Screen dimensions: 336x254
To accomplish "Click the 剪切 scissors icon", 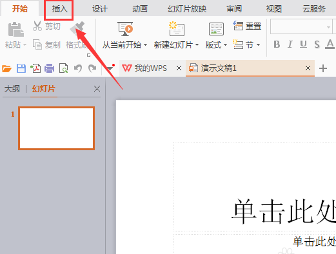I will point(37,26).
